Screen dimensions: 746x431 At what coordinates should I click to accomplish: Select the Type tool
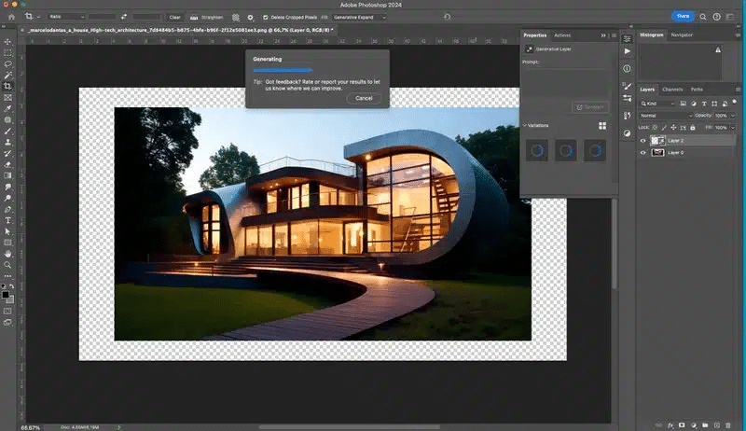pyautogui.click(x=7, y=220)
